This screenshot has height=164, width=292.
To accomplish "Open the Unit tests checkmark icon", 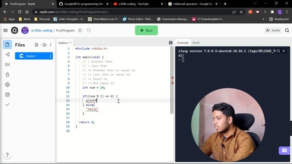I will (x=7, y=104).
